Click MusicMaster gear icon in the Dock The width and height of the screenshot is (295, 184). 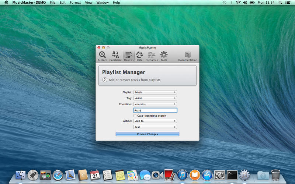click(x=244, y=175)
